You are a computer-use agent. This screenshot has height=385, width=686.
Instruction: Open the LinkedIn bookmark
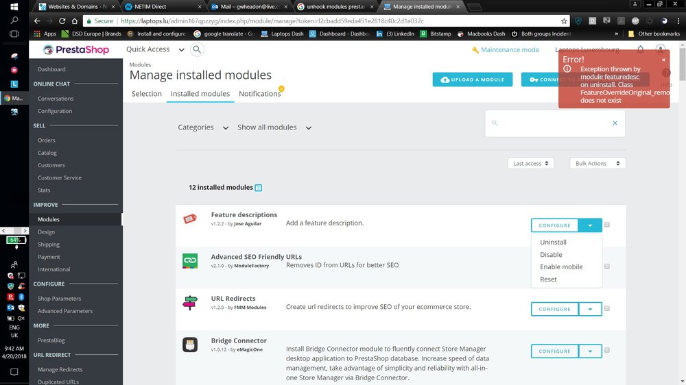click(395, 34)
